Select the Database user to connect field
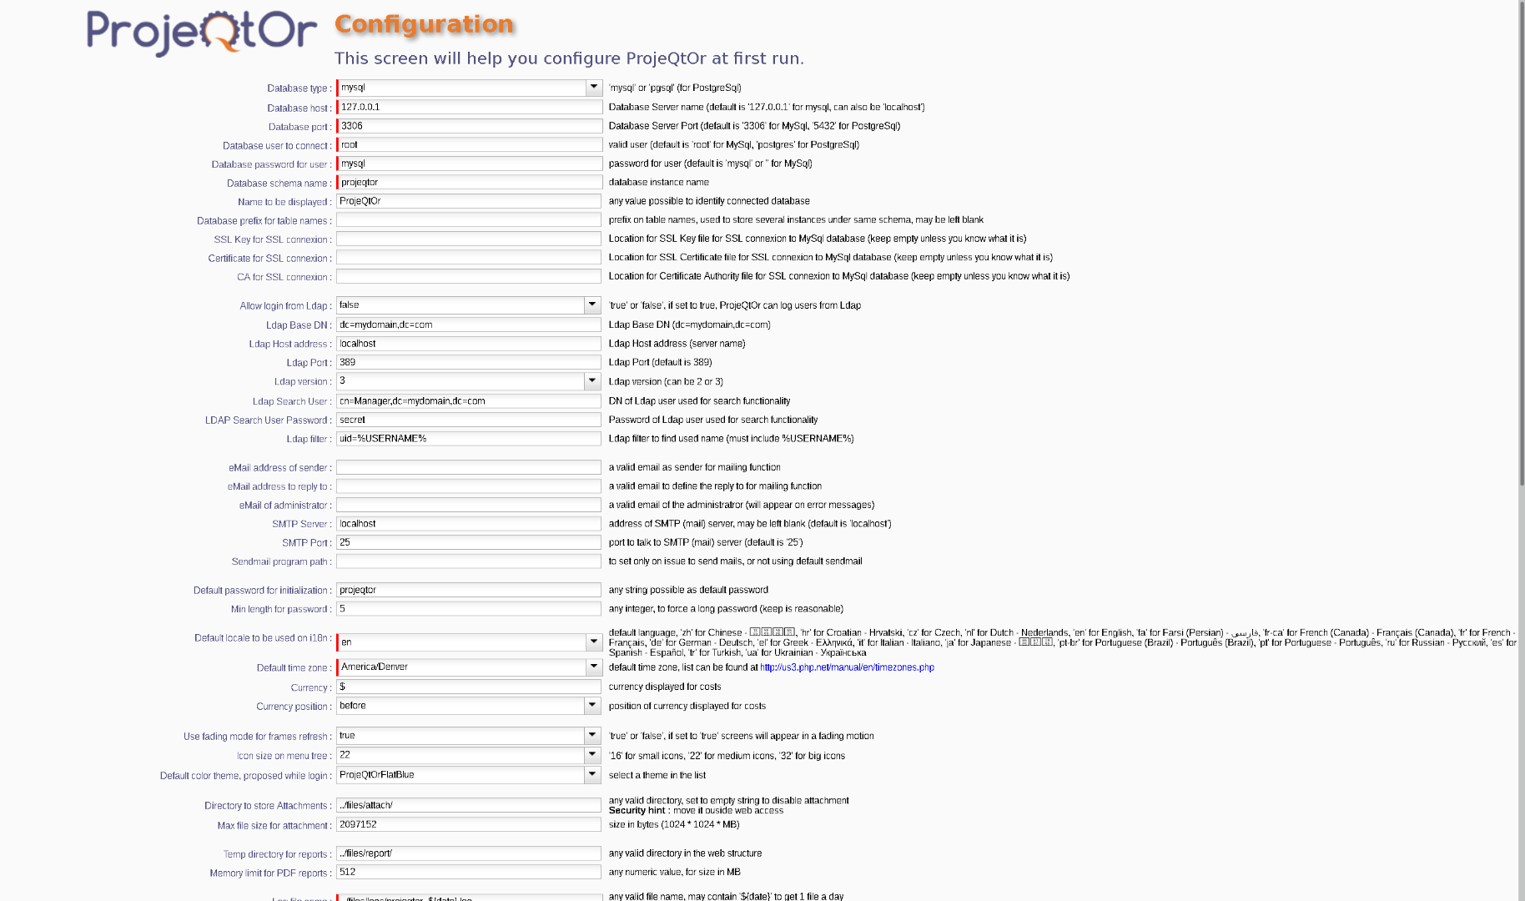 (470, 145)
